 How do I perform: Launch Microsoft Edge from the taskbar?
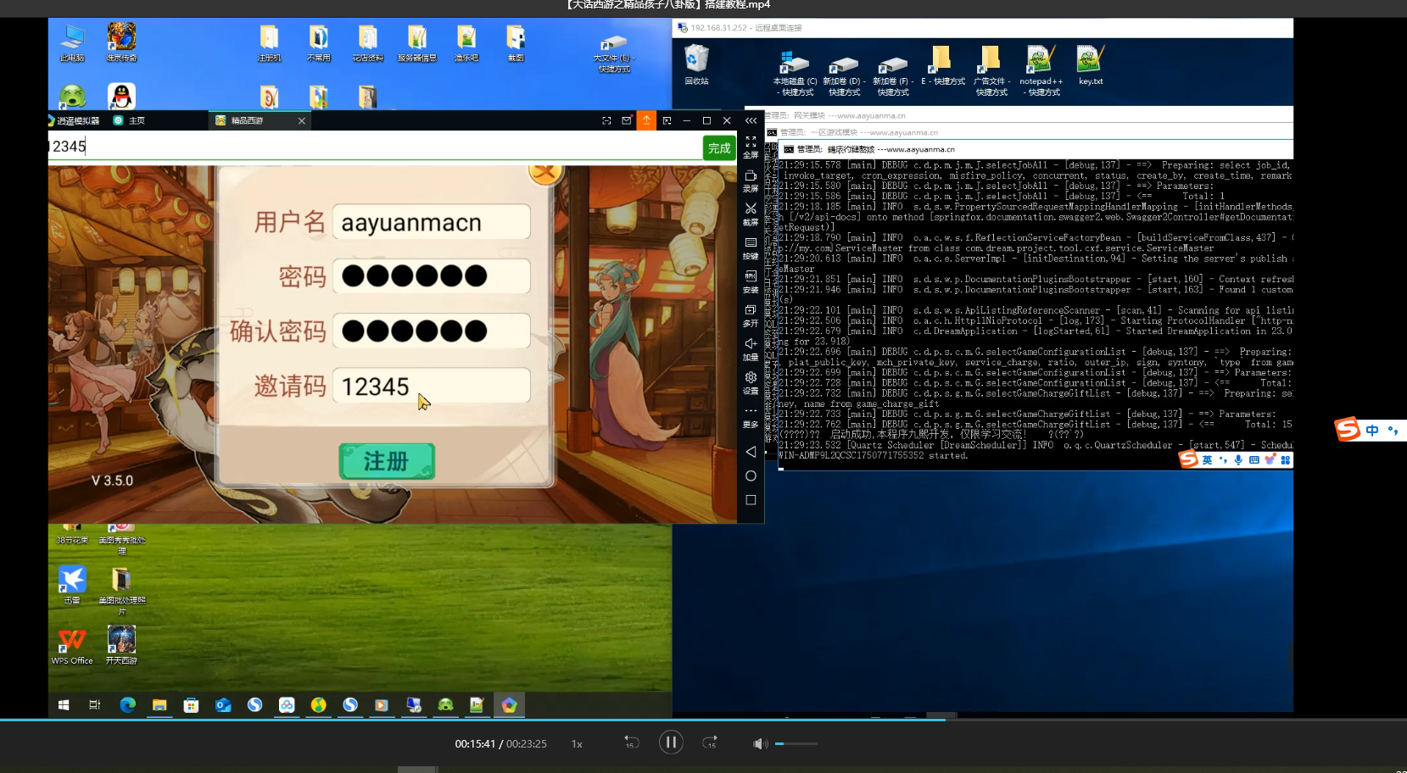click(127, 705)
